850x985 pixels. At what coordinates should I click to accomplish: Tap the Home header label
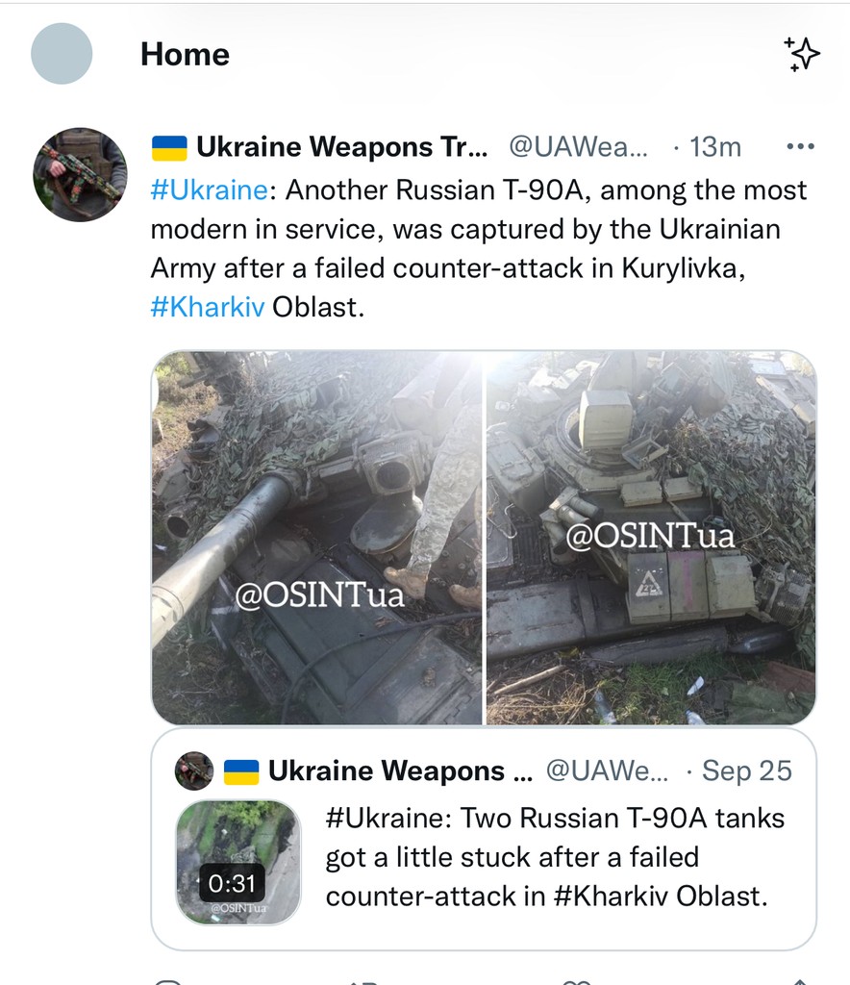coord(184,55)
